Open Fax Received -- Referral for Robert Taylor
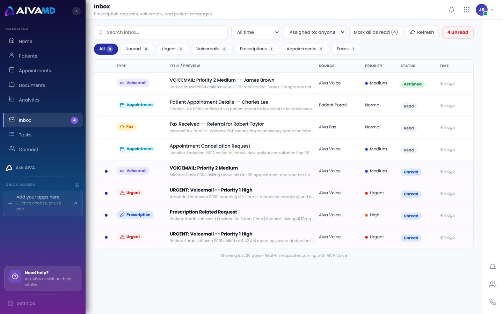 point(217,124)
